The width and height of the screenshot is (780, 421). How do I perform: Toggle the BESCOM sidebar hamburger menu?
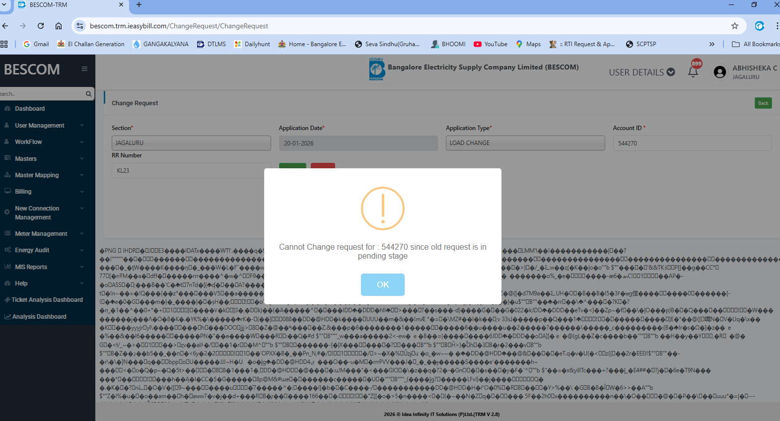[x=84, y=69]
